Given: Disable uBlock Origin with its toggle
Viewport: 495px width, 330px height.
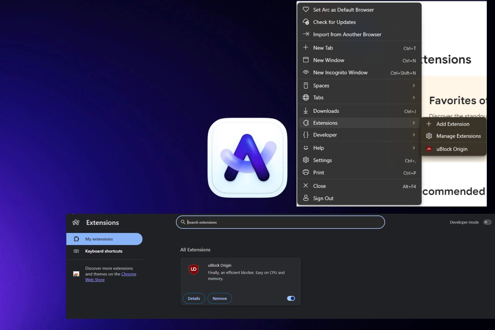Looking at the screenshot, I should (291, 298).
